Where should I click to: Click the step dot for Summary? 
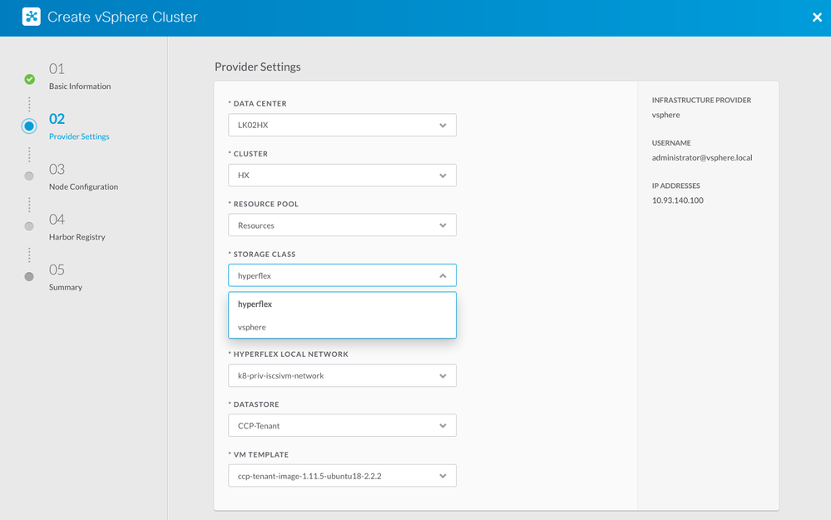[29, 277]
